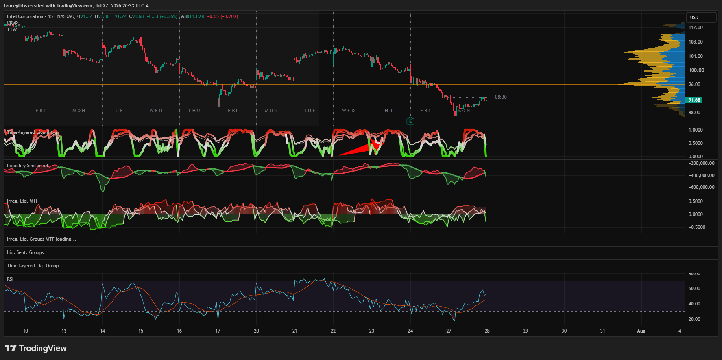
Task: Select the red arrow drawing
Action: [360, 148]
